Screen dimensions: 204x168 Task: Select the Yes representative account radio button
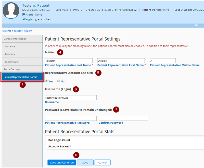[x=47, y=81]
